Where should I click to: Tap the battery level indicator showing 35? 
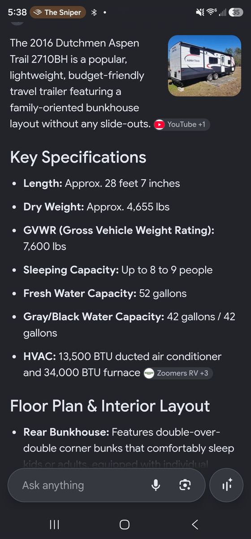point(235,12)
